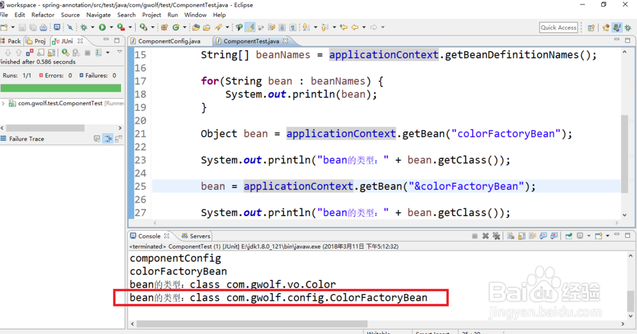Click Pin Console icon
Image resolution: width=637 pixels, height=334 pixels.
coord(568,236)
